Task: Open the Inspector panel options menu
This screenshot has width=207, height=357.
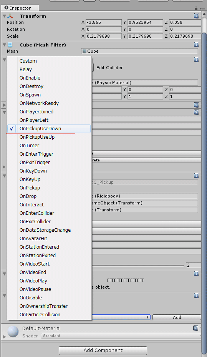Action: pos(202,9)
